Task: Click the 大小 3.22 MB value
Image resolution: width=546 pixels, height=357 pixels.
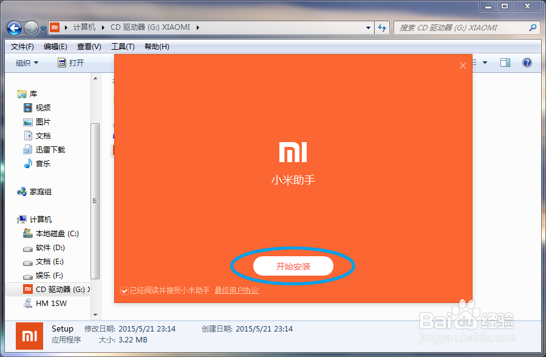Action: [132, 340]
